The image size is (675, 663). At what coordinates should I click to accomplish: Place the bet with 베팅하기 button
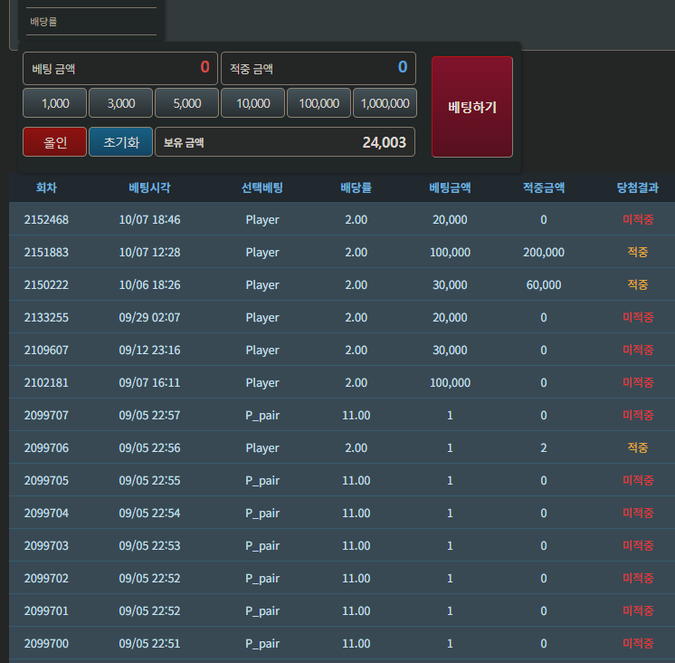(x=472, y=107)
